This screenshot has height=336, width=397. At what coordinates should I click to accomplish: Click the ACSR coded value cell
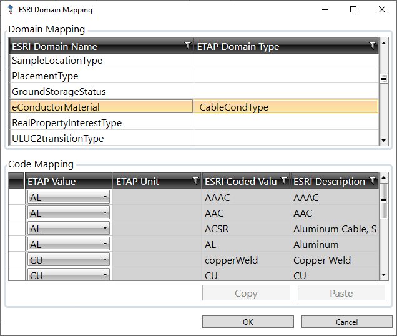(245, 229)
